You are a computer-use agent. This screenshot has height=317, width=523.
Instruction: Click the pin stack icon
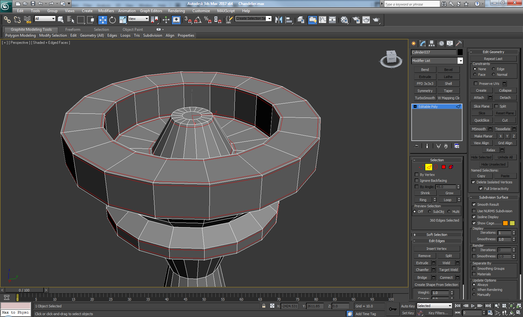[x=416, y=146]
